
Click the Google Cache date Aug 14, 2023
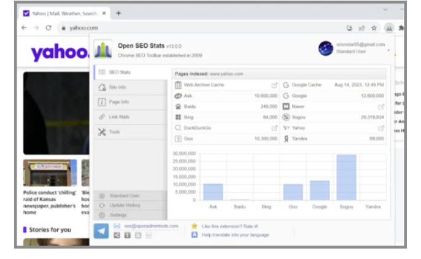pyautogui.click(x=359, y=85)
